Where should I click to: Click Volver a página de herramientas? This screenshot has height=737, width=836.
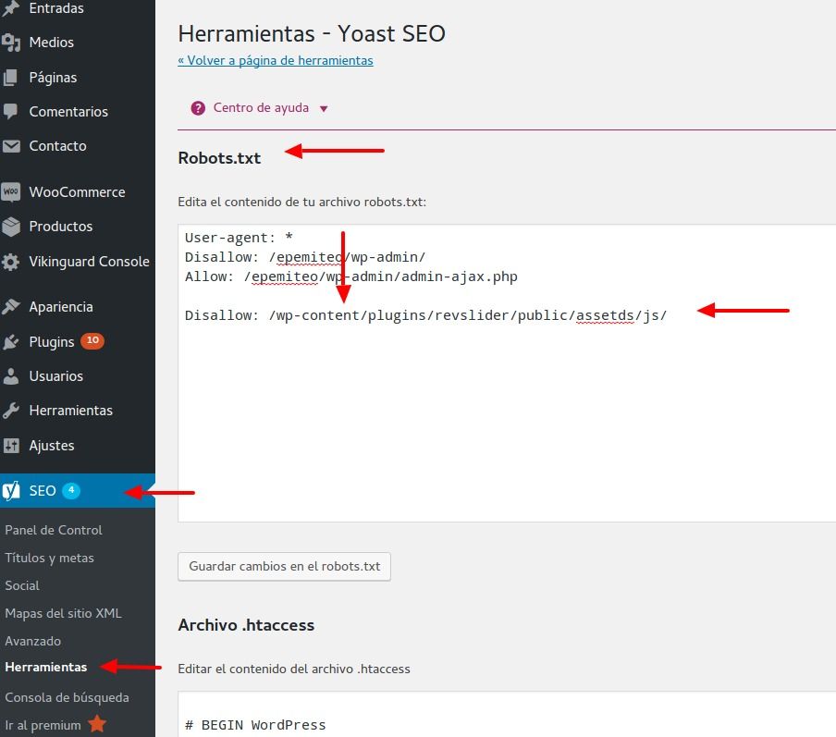[275, 60]
